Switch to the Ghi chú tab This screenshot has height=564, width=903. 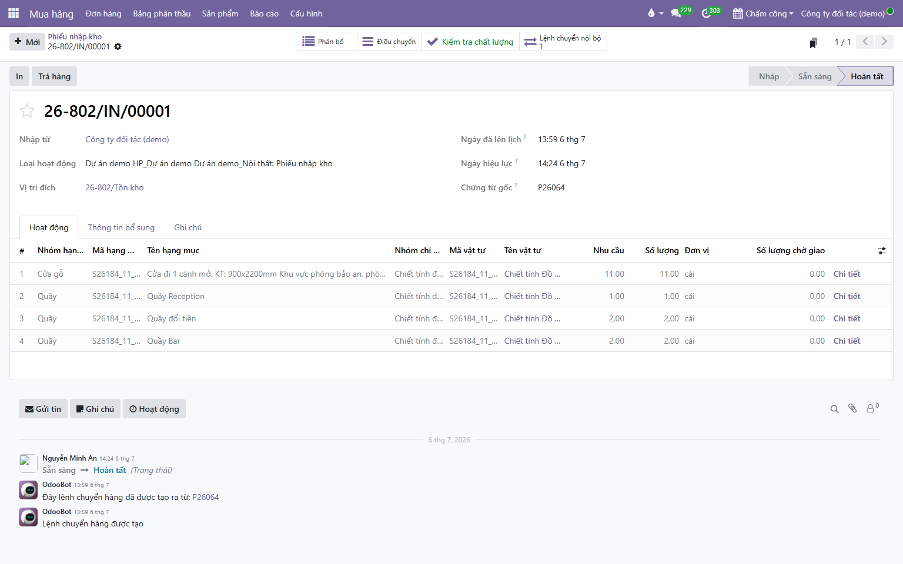click(188, 227)
